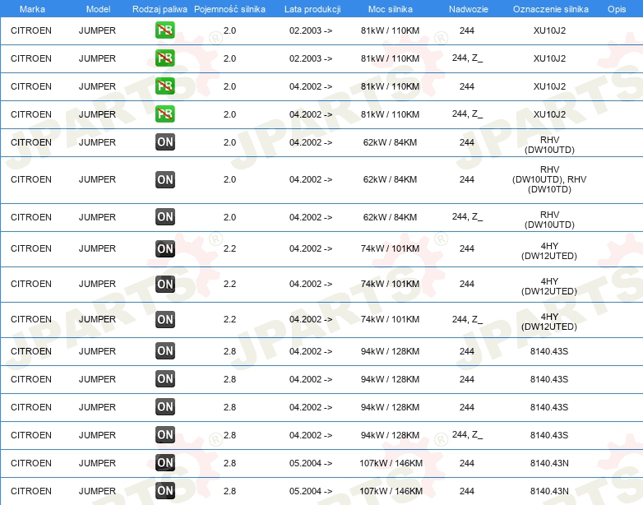Click the PB petrol icon in the 04.2002 XU10J2 row with body 244, Z_
The image size is (643, 505).
click(164, 114)
